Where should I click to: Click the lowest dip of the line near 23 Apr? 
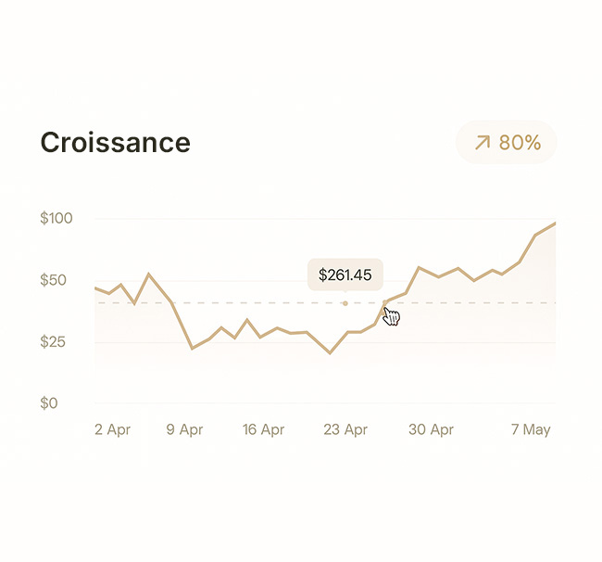click(330, 353)
